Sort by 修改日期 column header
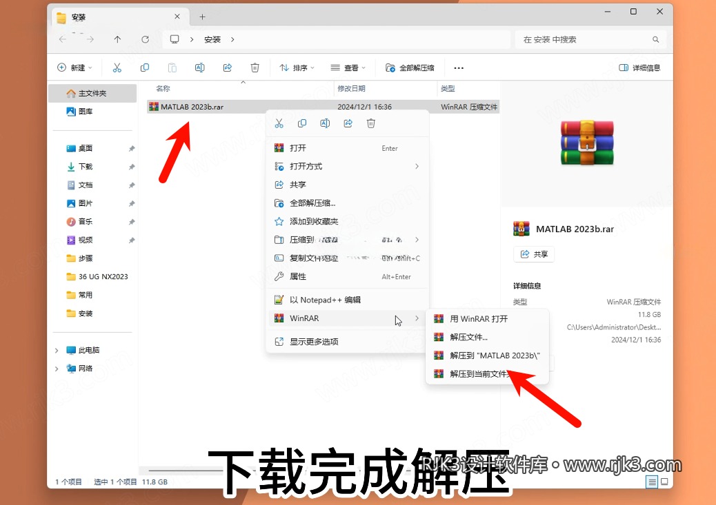The image size is (716, 505). (x=351, y=88)
